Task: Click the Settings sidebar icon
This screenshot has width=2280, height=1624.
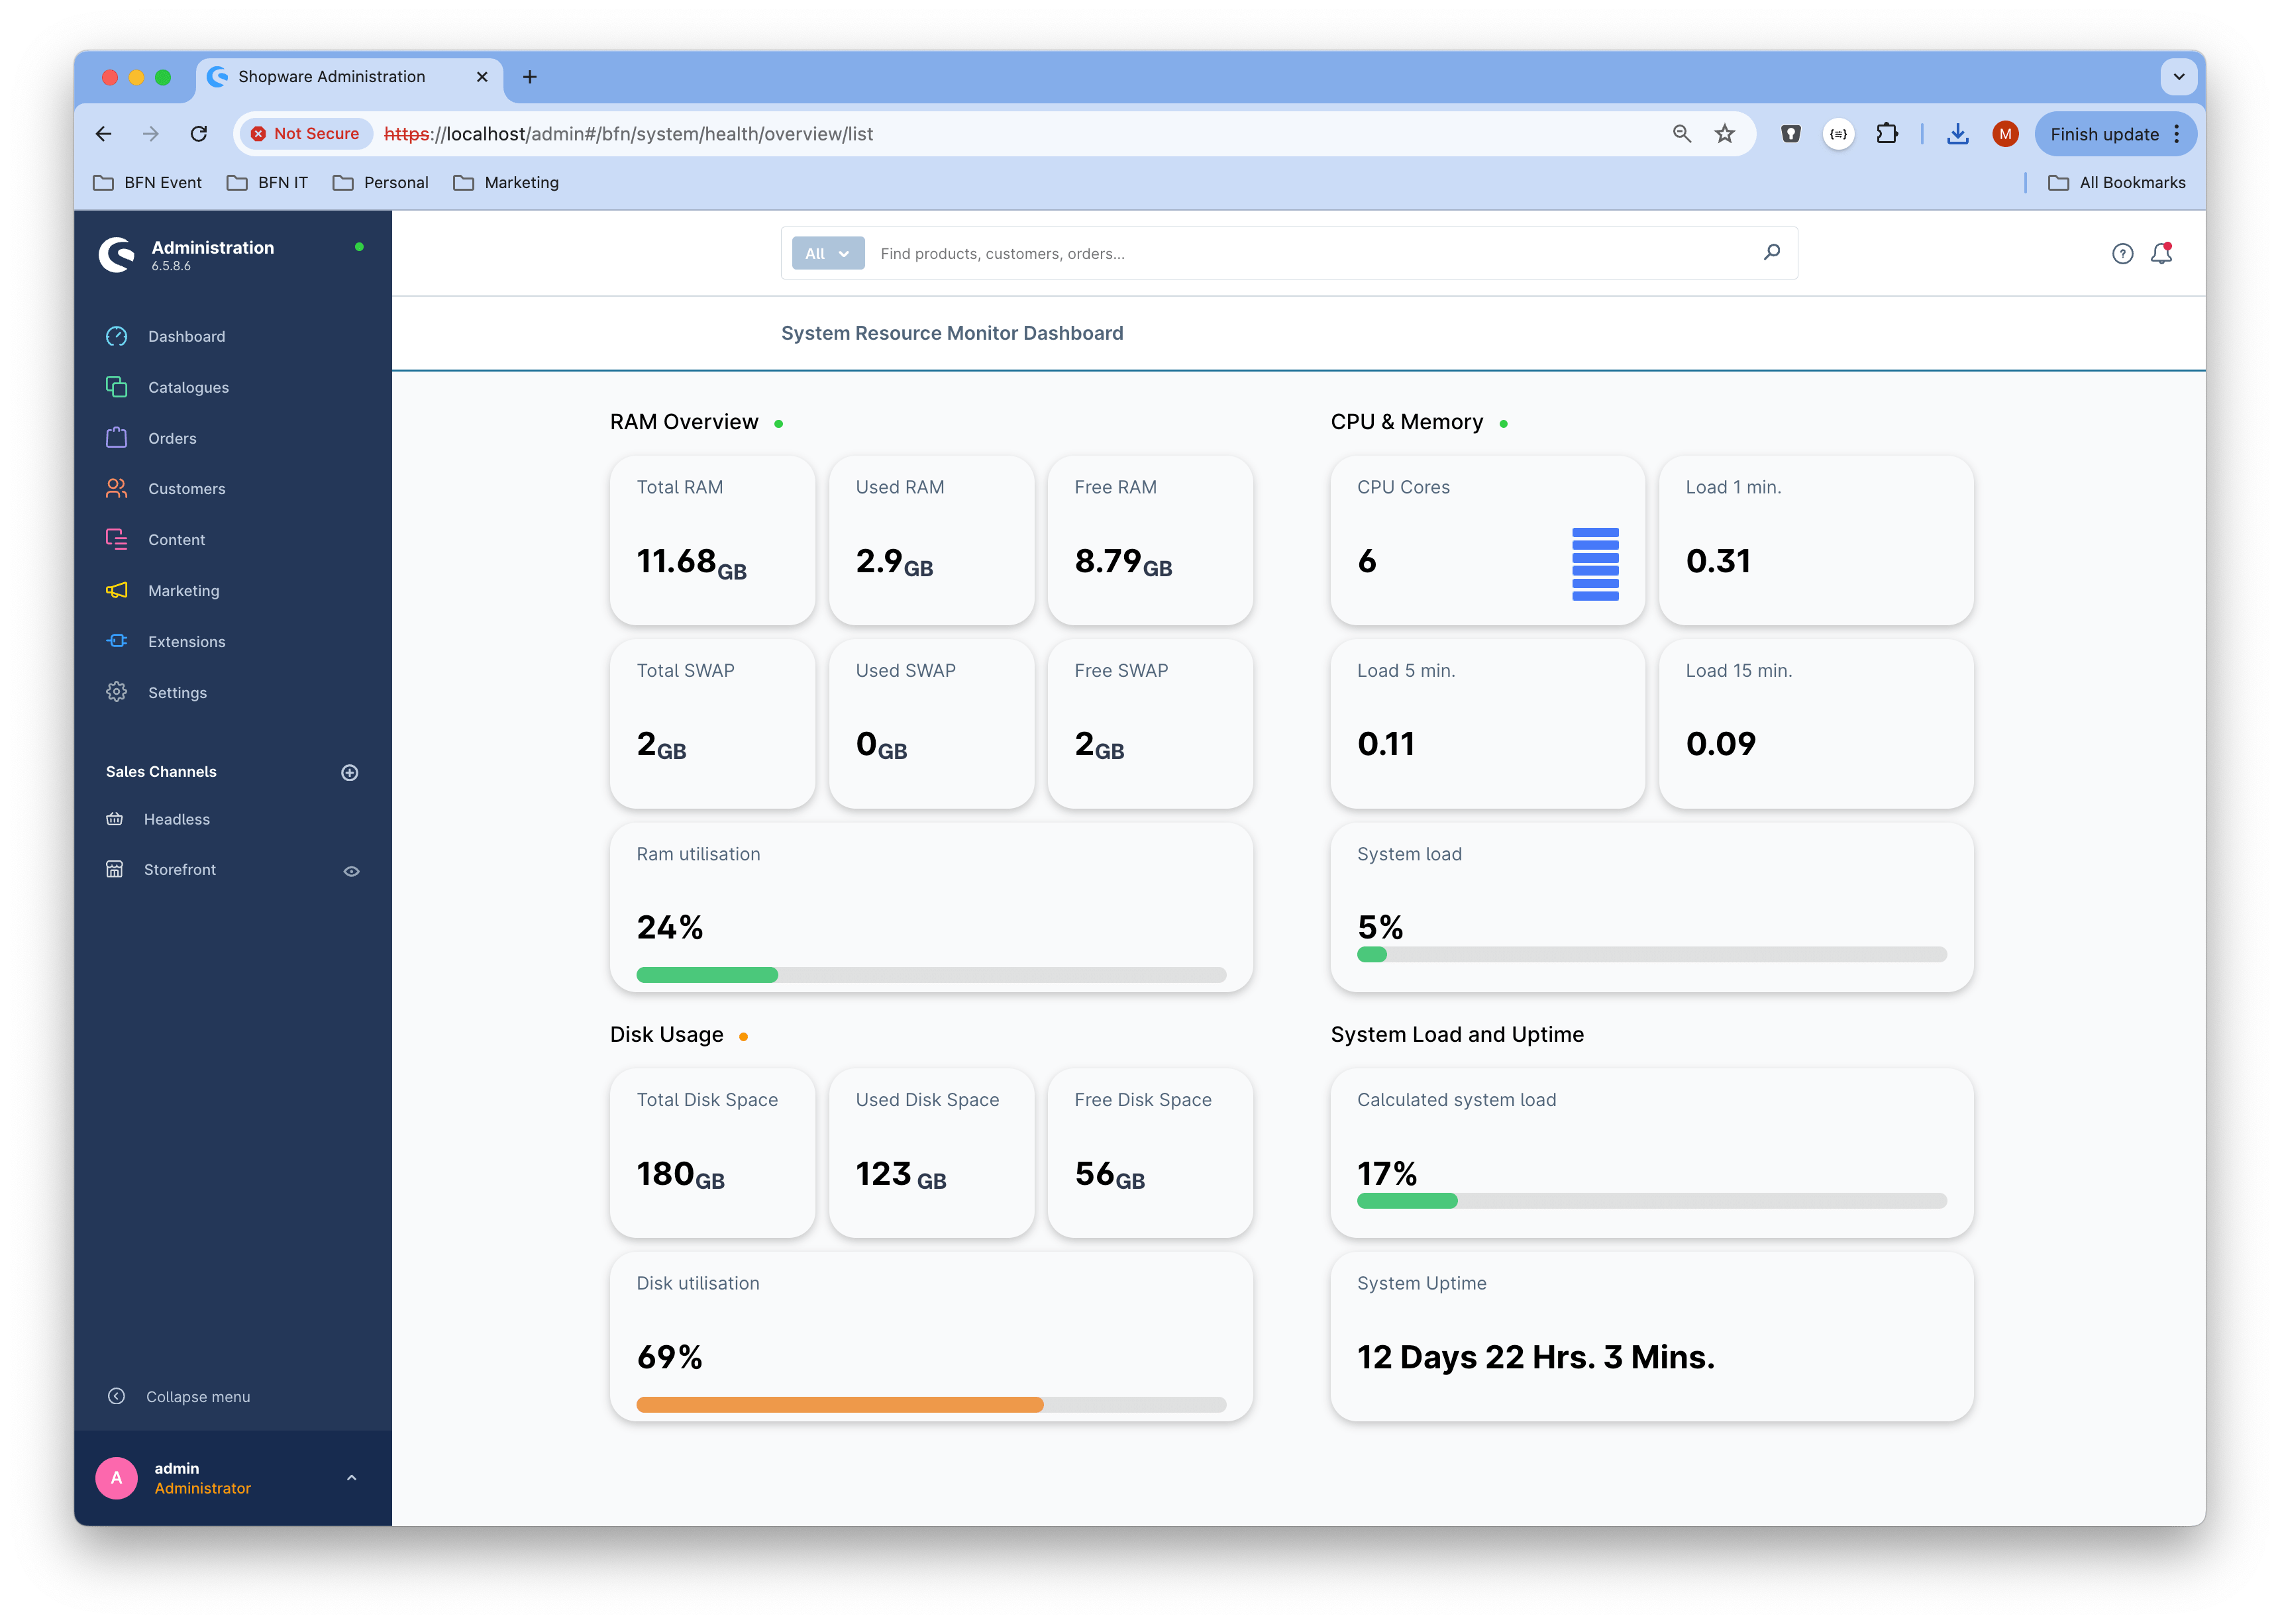Action: coord(118,691)
